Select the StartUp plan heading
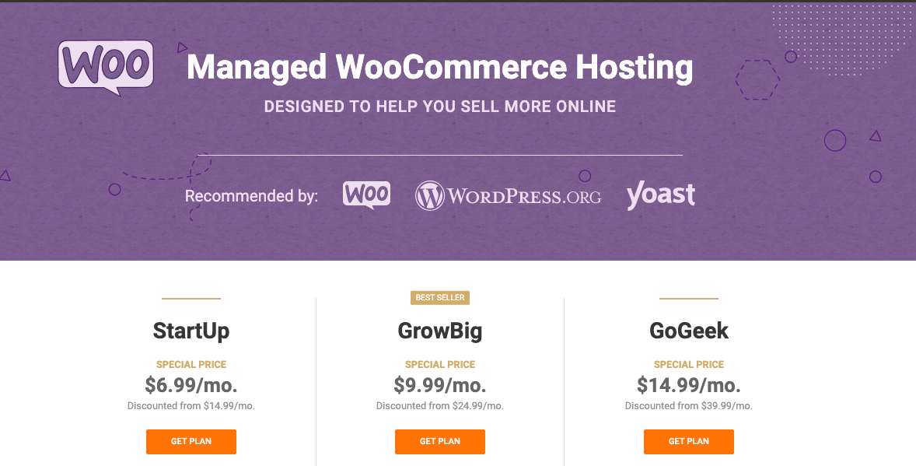 point(191,331)
